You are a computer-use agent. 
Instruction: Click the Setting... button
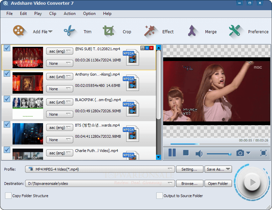(190, 169)
